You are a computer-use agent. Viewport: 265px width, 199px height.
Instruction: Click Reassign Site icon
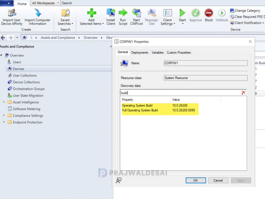pyautogui.click(x=152, y=13)
